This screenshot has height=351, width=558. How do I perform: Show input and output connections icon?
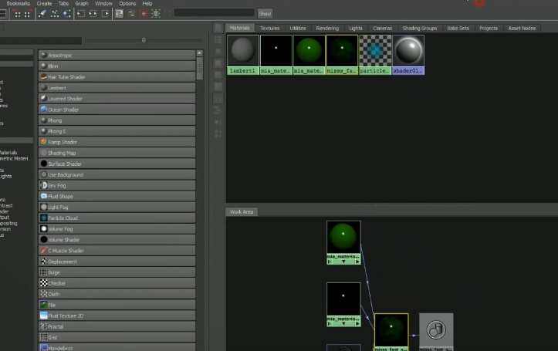point(93,14)
